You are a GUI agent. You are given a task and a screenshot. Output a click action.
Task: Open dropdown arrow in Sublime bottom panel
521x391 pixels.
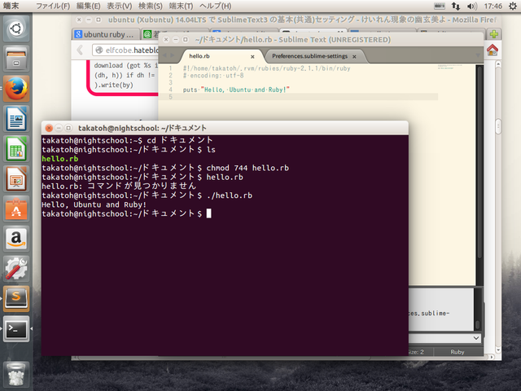(x=475, y=338)
